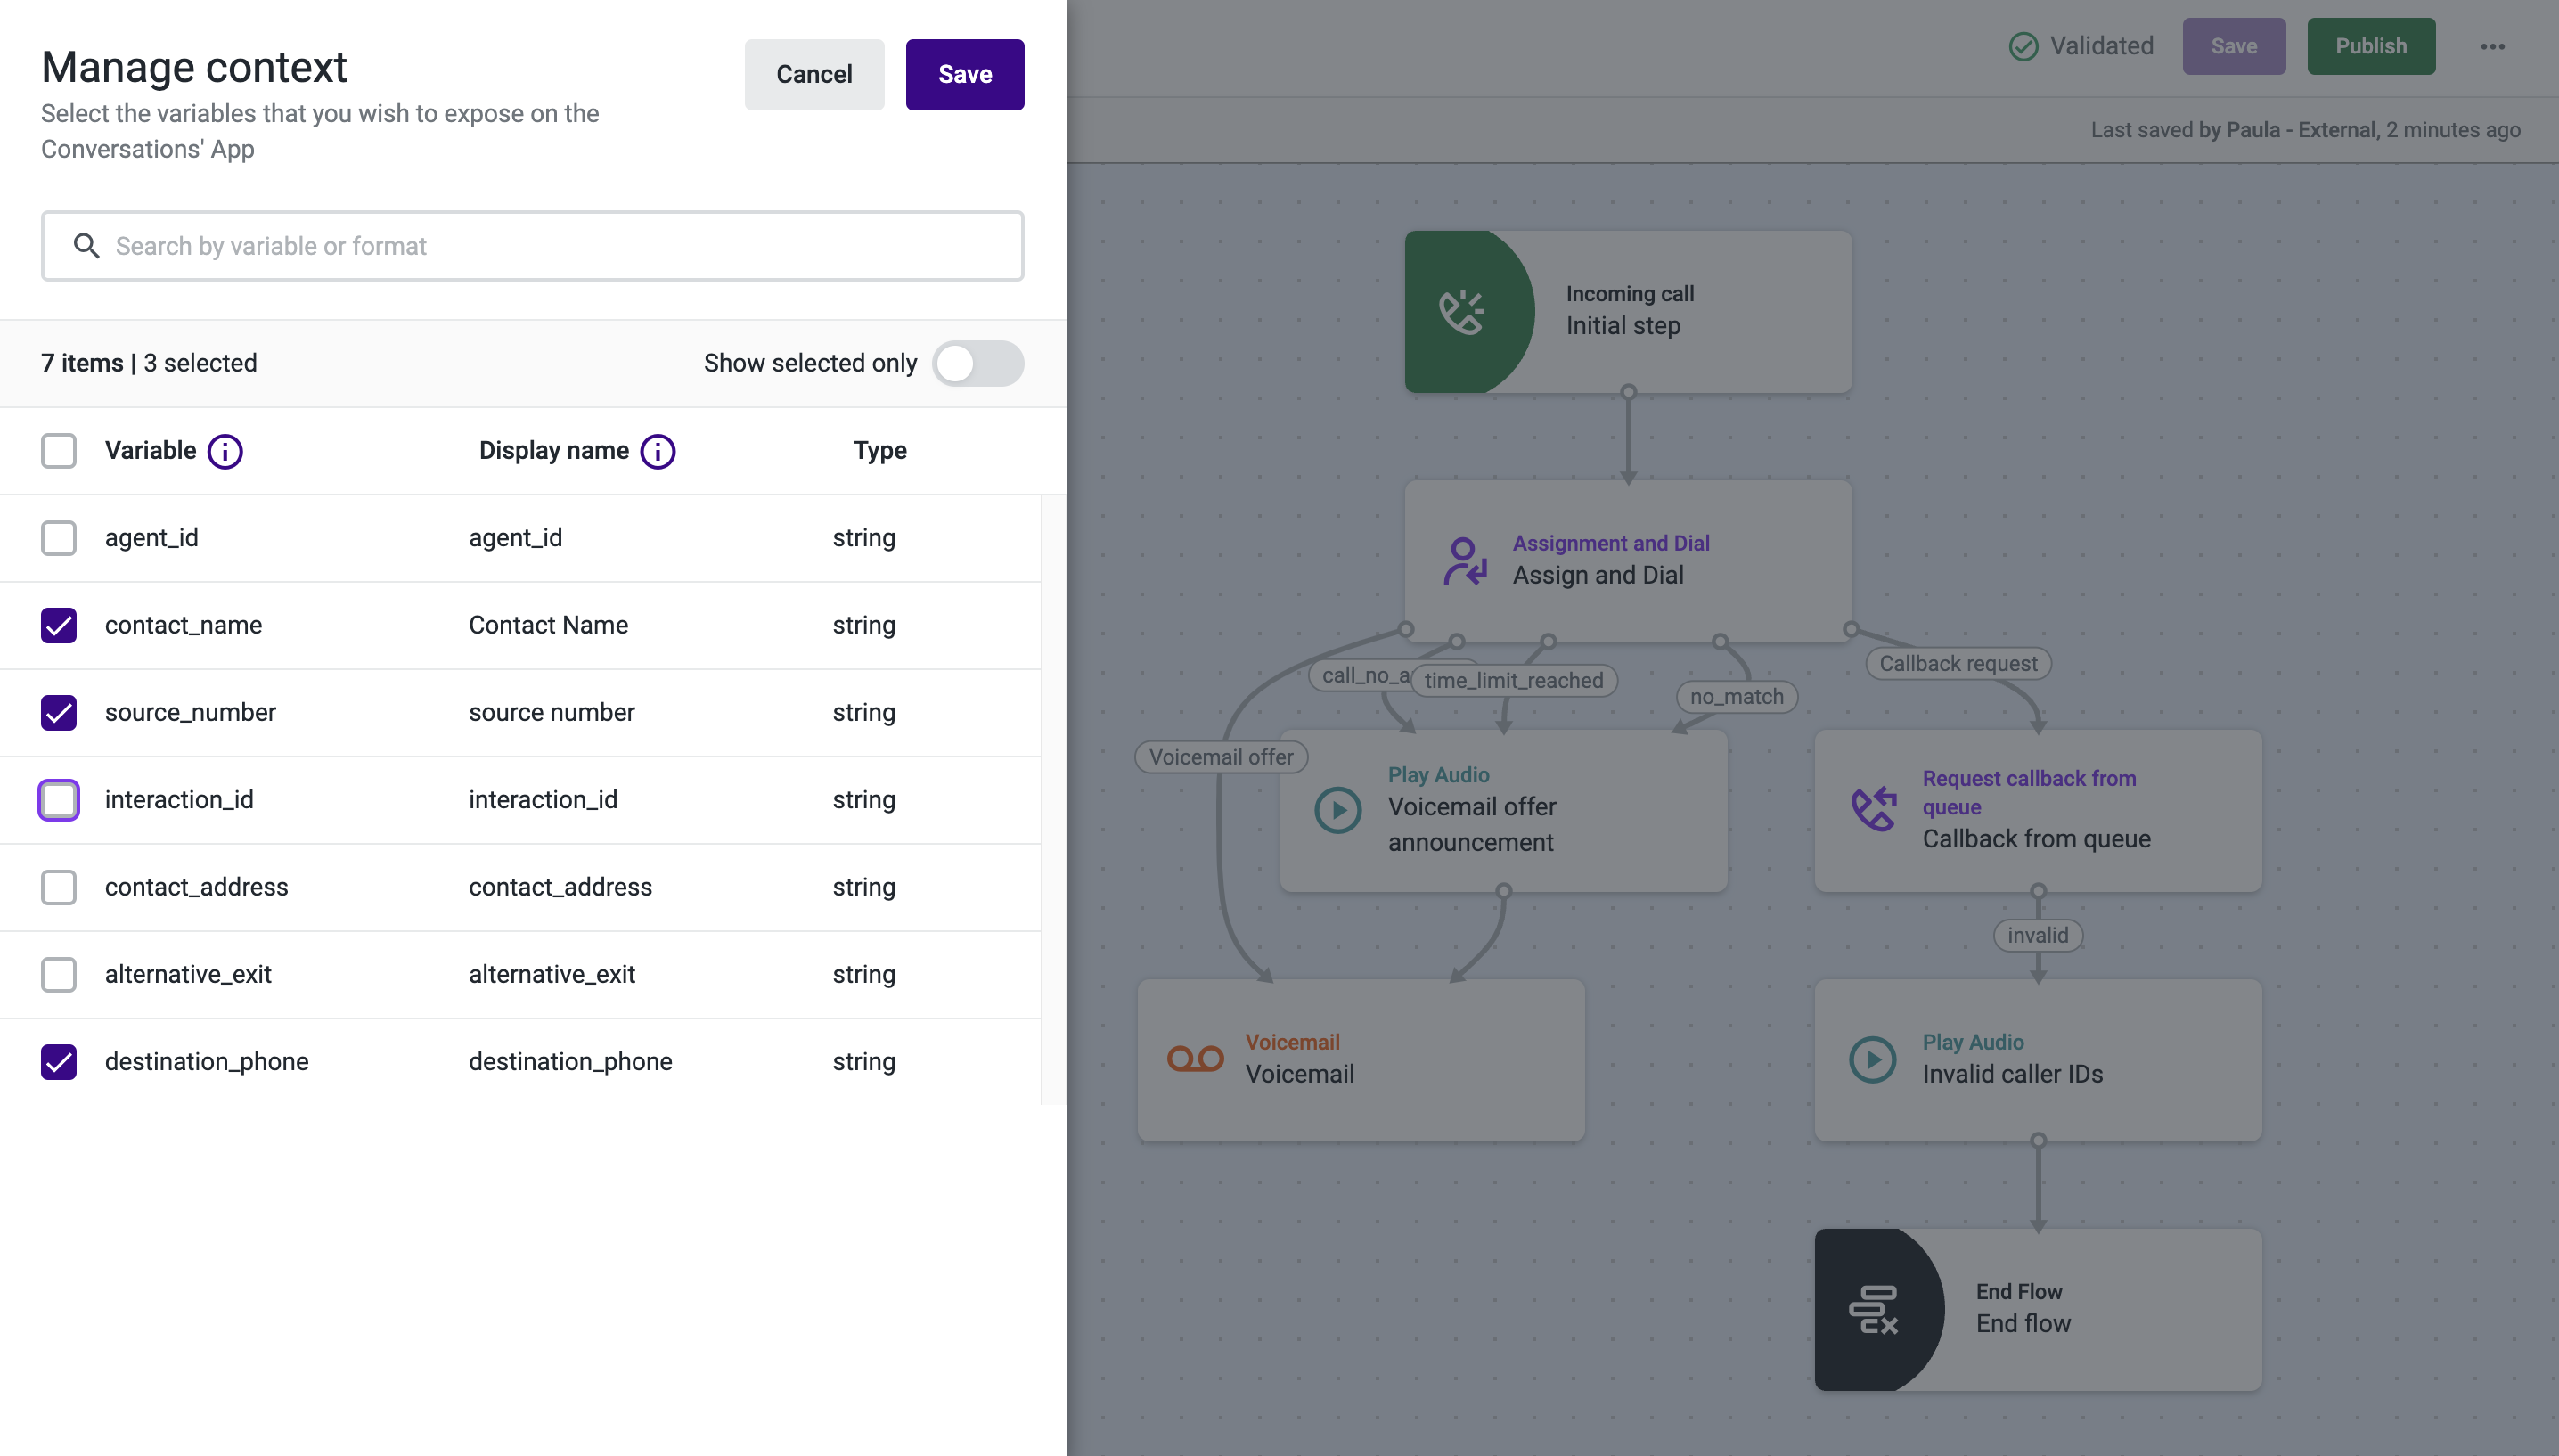The width and height of the screenshot is (2559, 1456).
Task: Click the Incoming call phone icon
Action: pyautogui.click(x=1461, y=312)
